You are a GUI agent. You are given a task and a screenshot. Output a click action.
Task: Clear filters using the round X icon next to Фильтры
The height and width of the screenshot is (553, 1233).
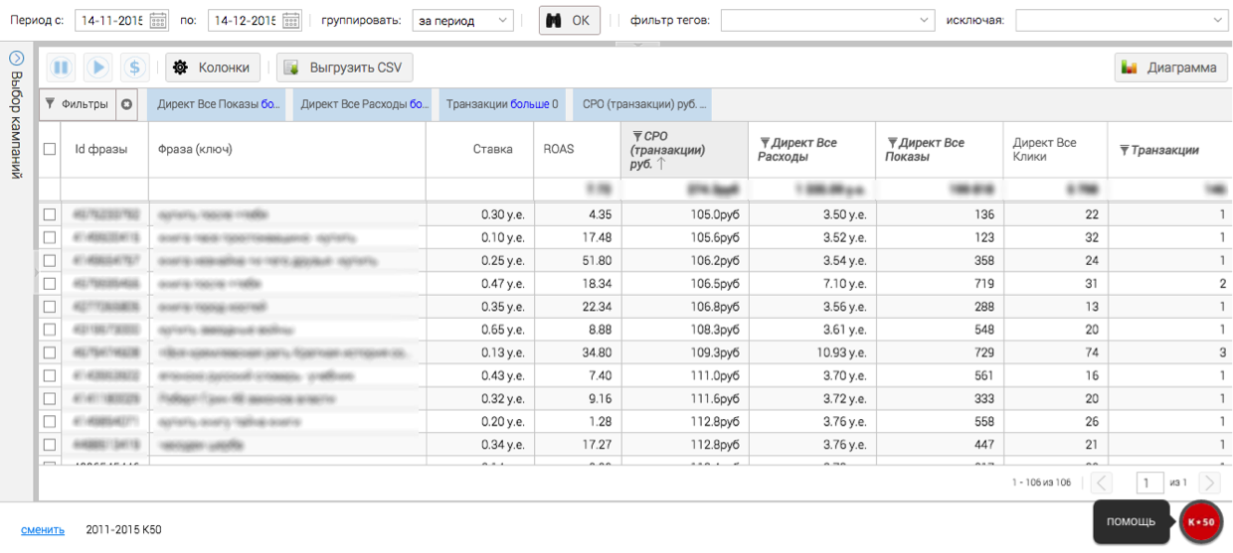click(126, 103)
